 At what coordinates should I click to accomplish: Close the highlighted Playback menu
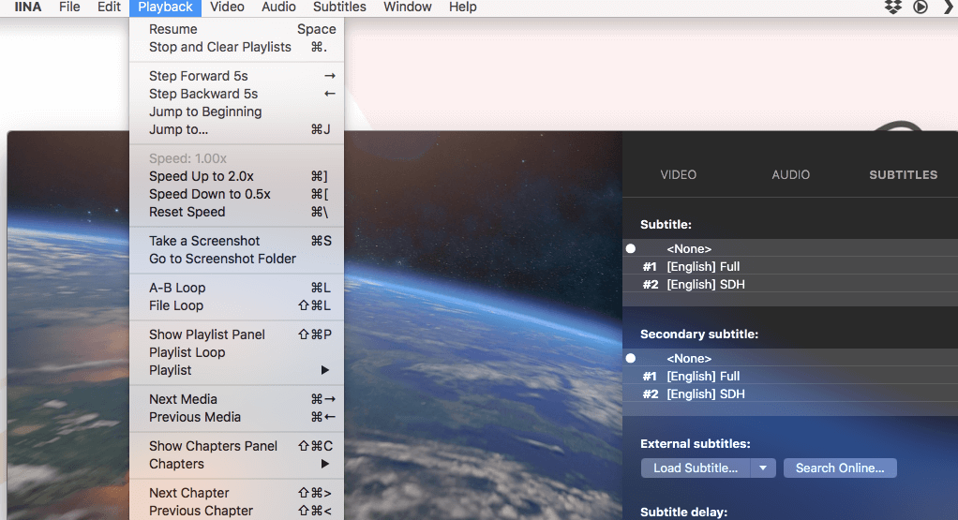click(x=165, y=7)
